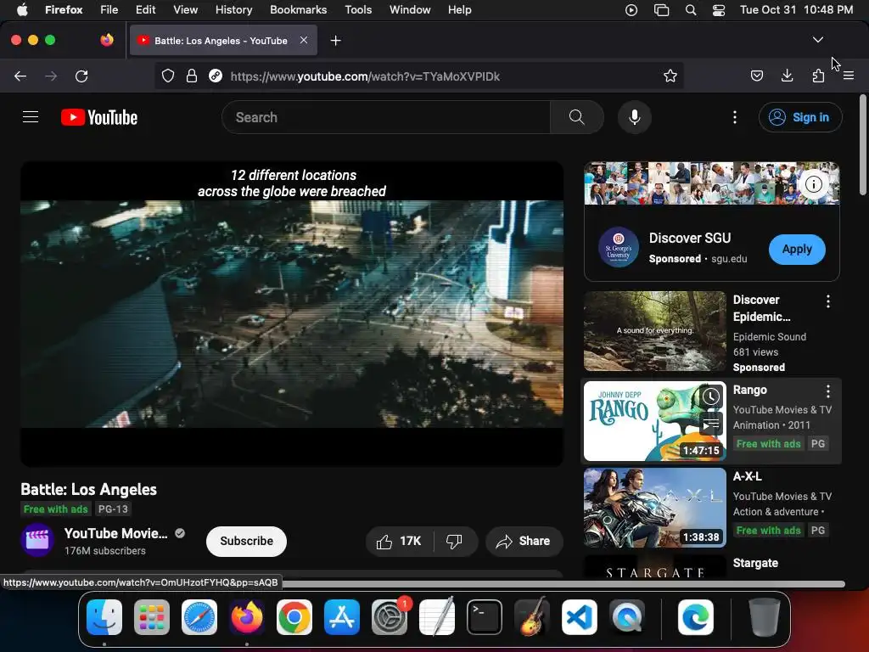Open YouTube Movies channel avatar
The width and height of the screenshot is (869, 652).
click(37, 539)
